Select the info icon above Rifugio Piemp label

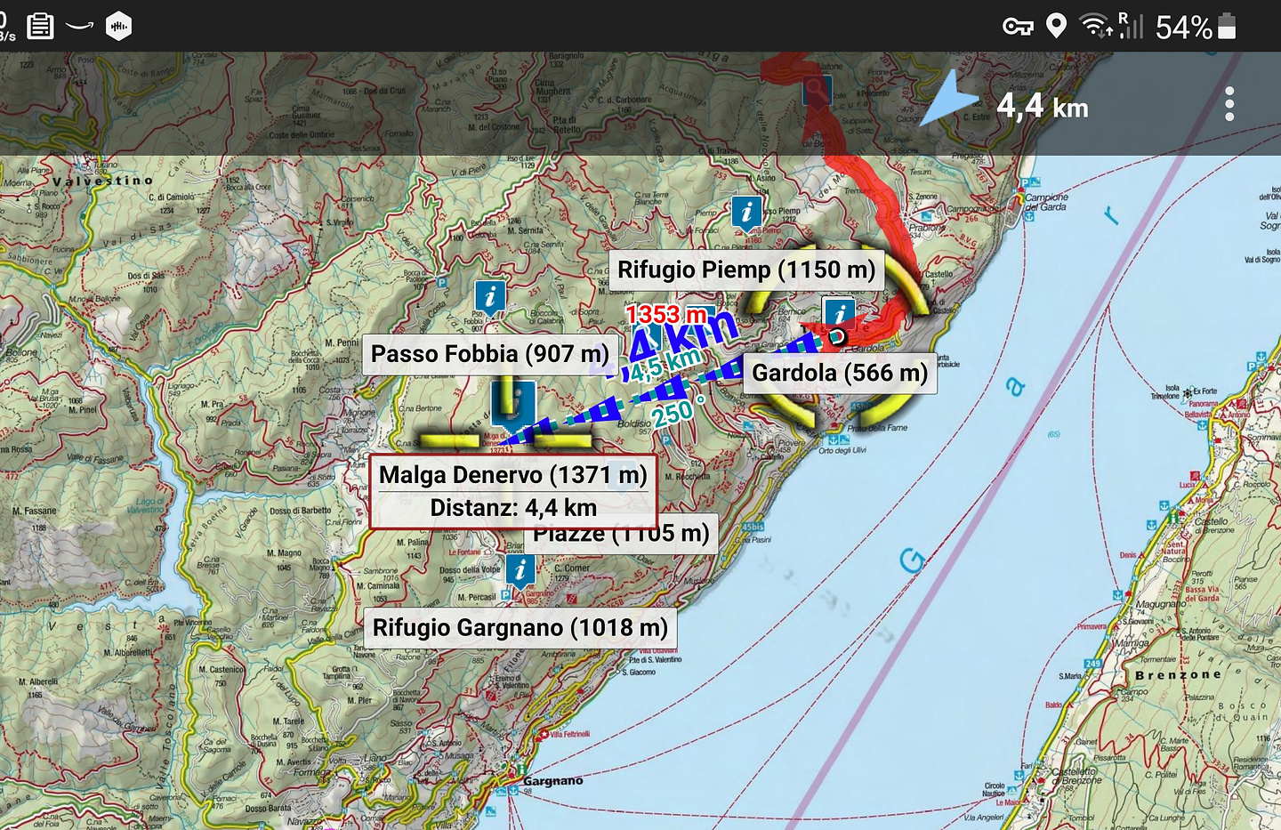(x=747, y=214)
